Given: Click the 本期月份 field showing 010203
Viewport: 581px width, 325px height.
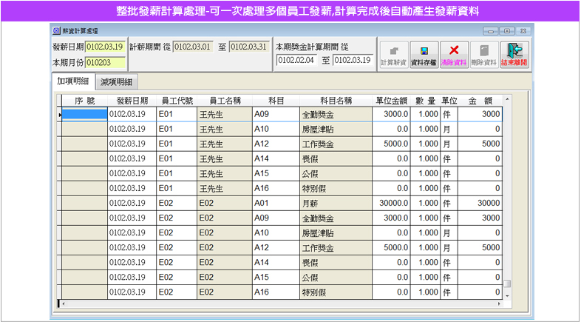Looking at the screenshot, I should point(105,62).
